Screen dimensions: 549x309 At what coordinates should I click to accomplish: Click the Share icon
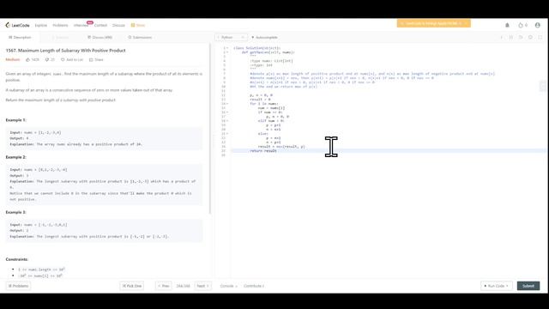pyautogui.click(x=91, y=59)
